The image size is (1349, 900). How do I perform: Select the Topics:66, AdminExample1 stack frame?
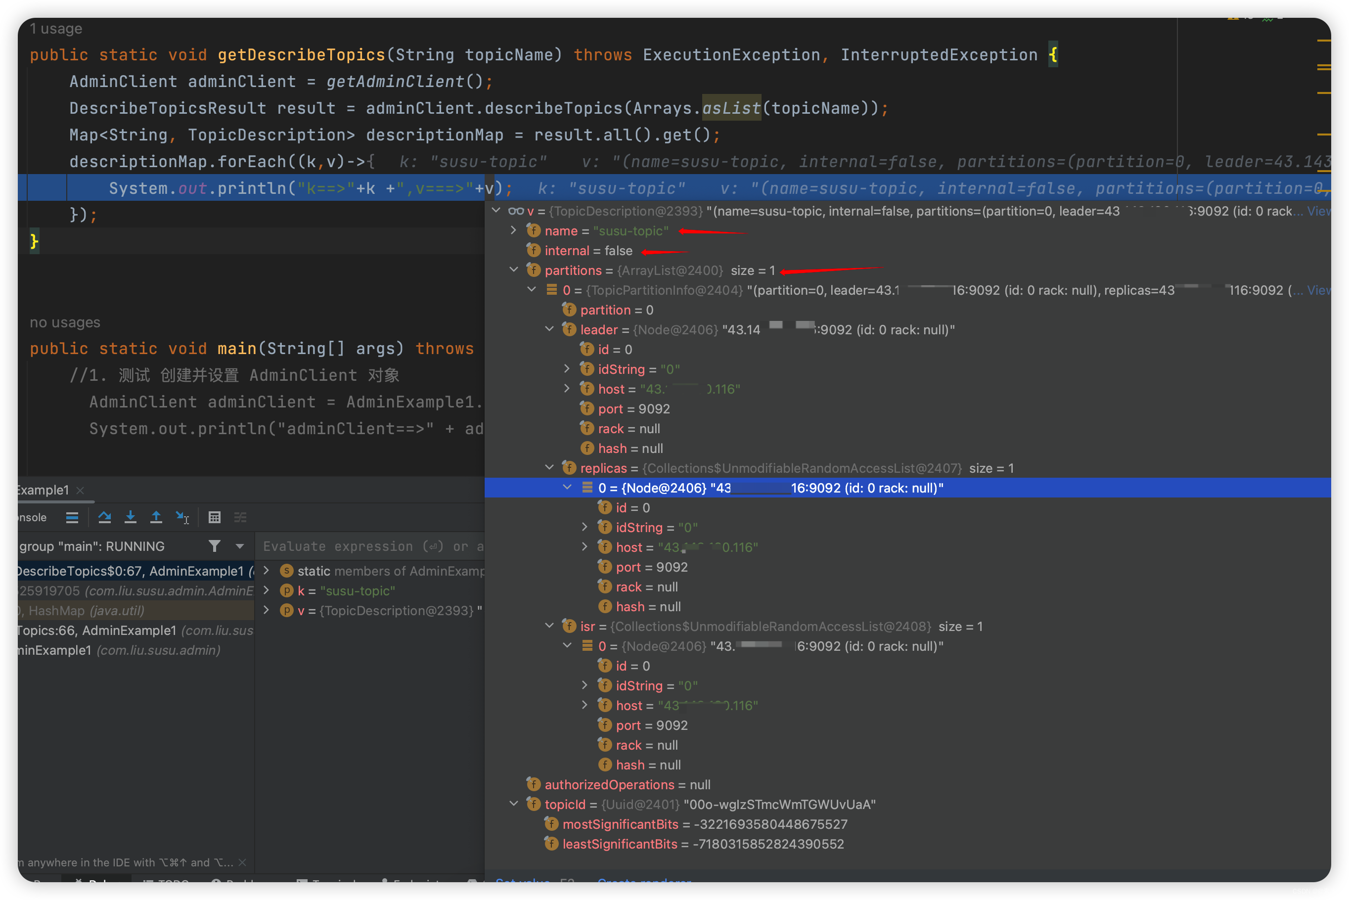click(136, 630)
